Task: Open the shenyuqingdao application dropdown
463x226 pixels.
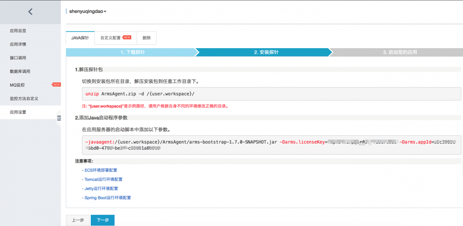Action: (88, 12)
